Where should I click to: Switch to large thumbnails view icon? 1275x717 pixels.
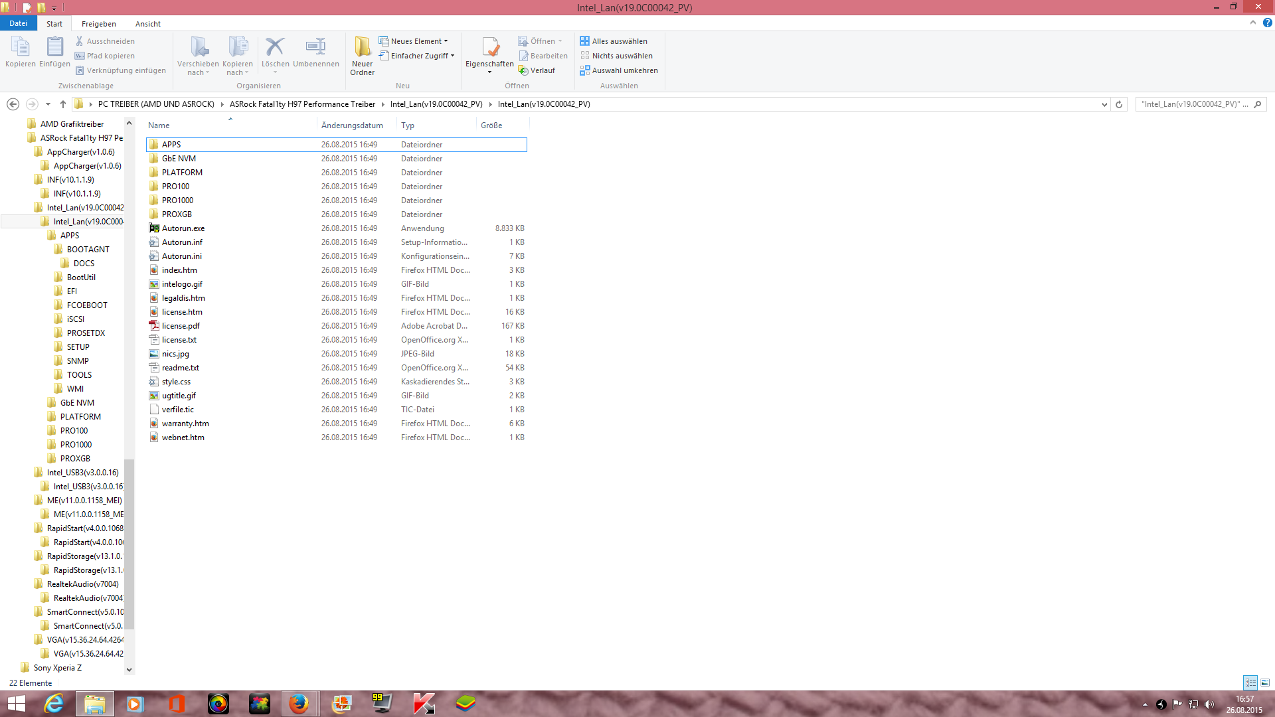(1265, 682)
